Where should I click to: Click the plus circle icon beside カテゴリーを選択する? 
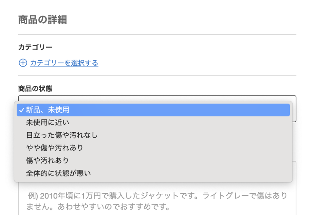pyautogui.click(x=23, y=63)
